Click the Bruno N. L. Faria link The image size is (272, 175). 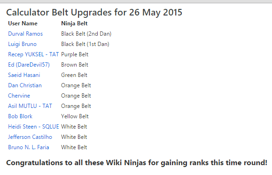(29, 147)
